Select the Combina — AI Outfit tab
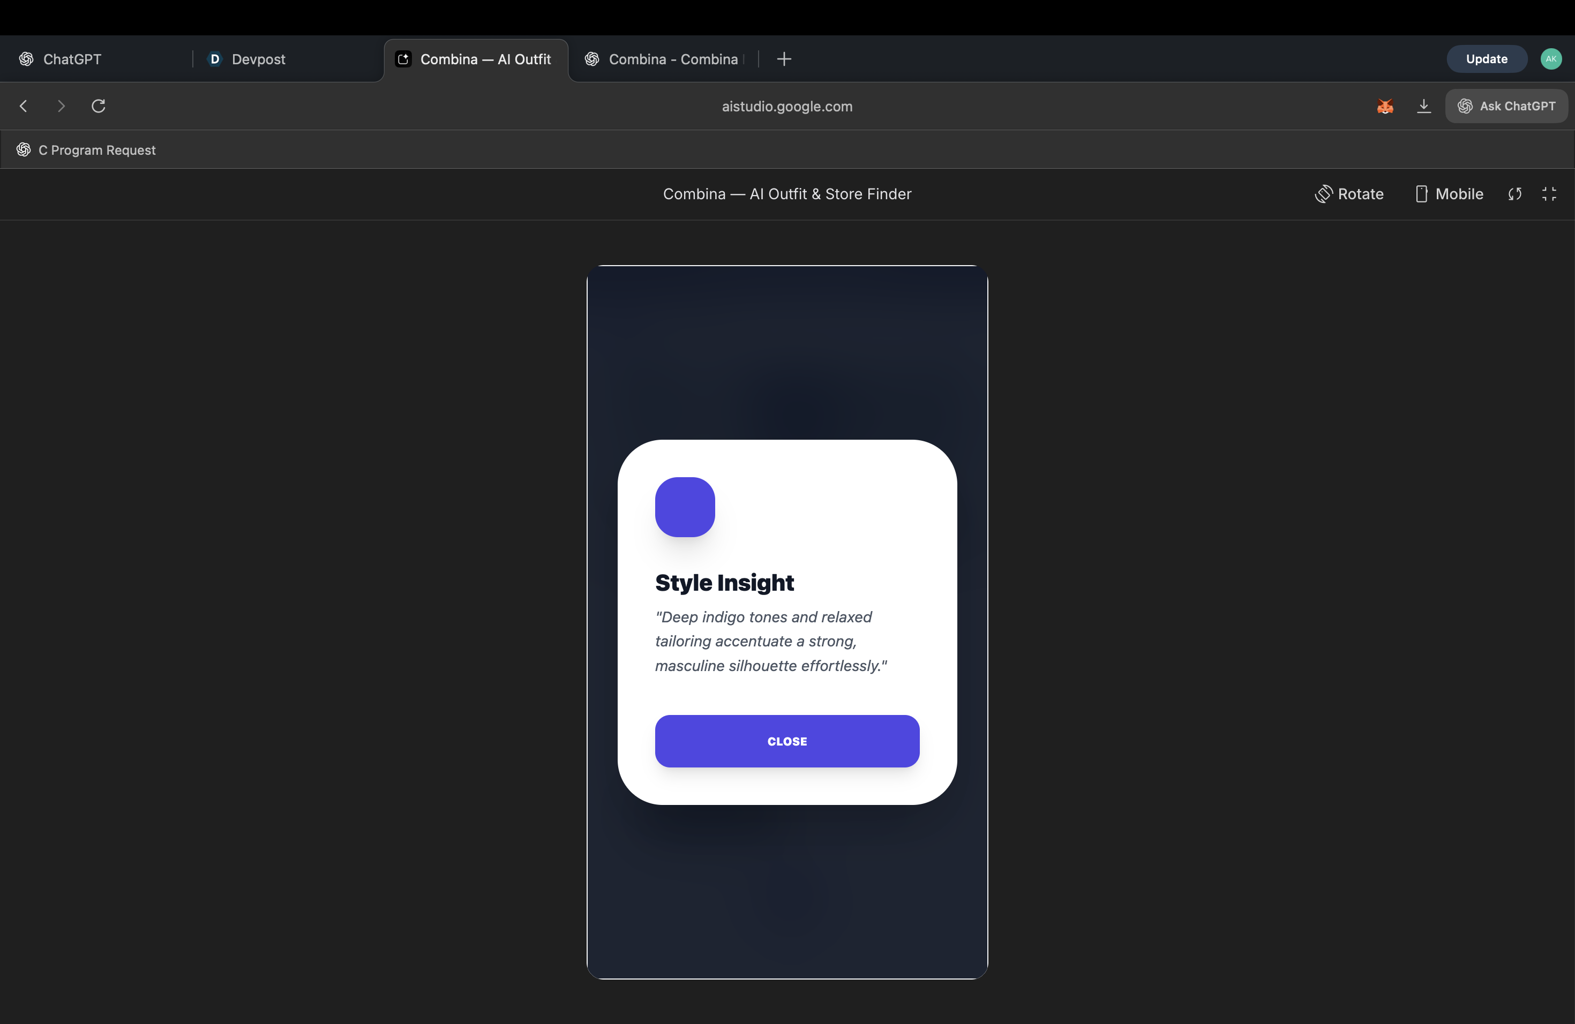Viewport: 1575px width, 1024px height. pos(484,59)
